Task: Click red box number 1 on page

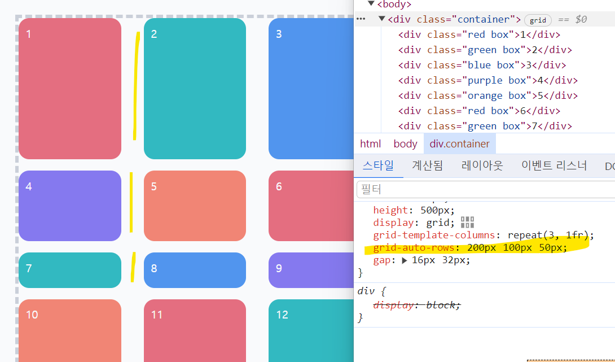Action: point(70,89)
